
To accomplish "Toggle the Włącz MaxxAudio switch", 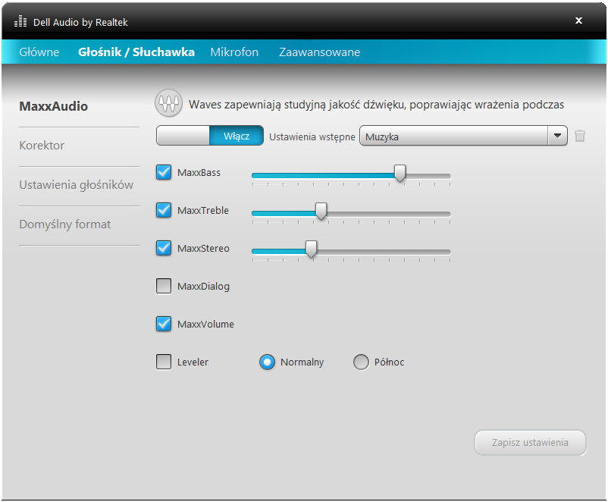I will click(210, 136).
